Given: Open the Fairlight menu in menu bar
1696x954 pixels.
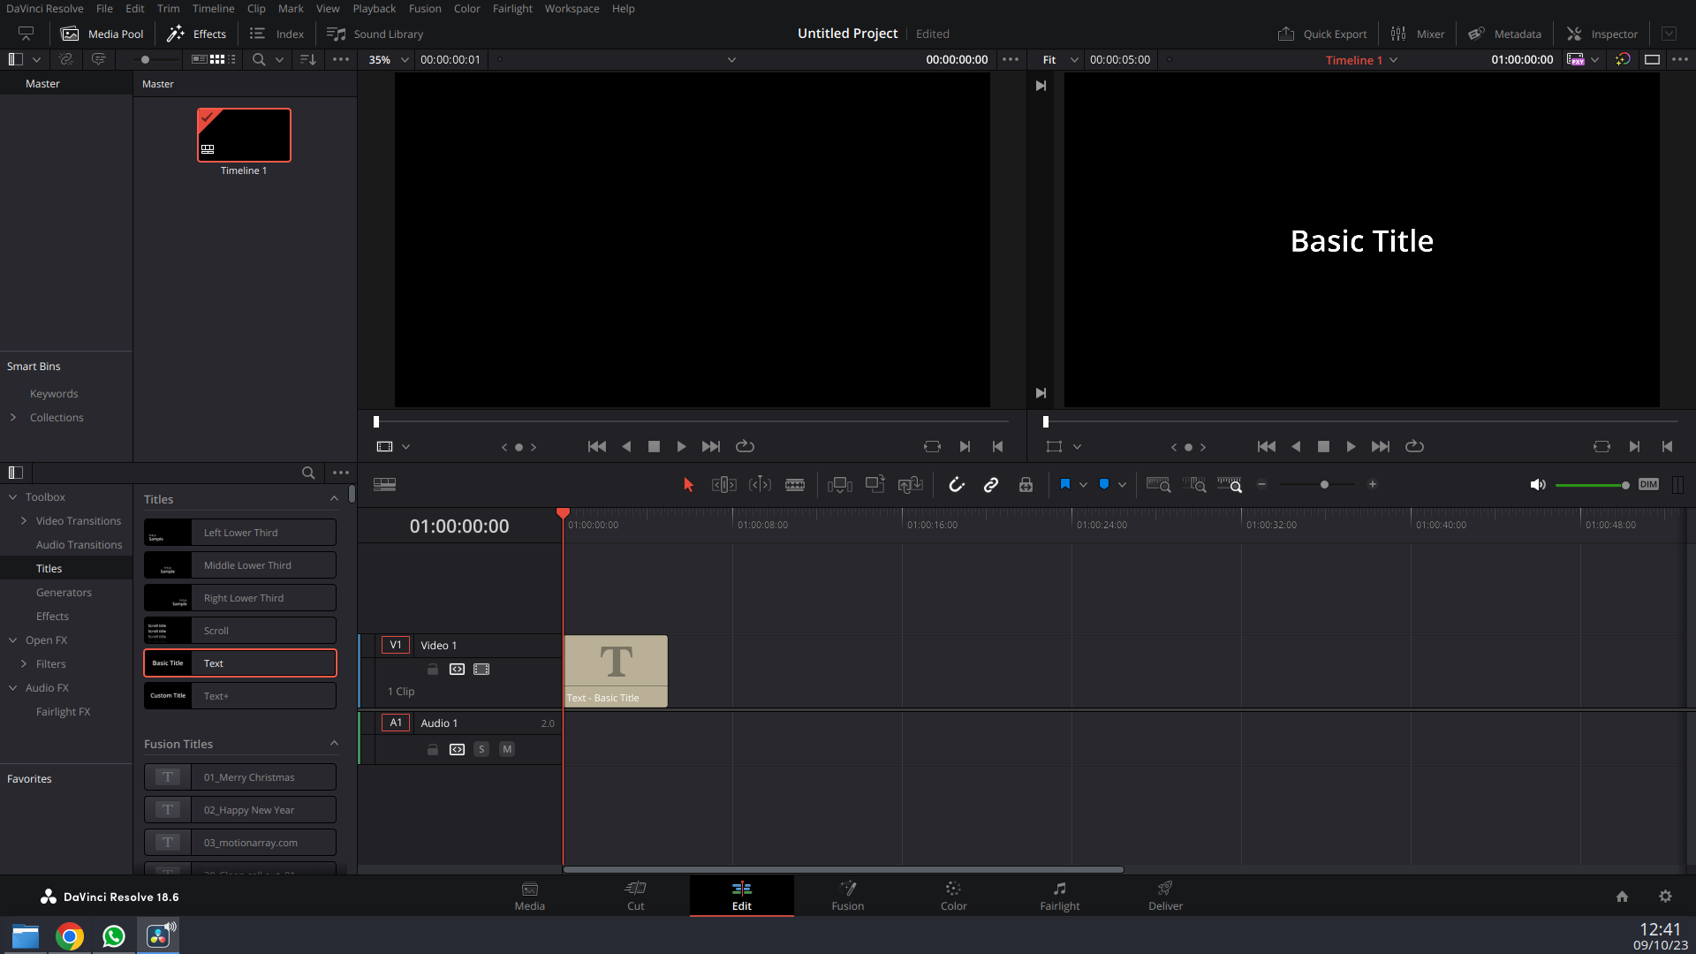Looking at the screenshot, I should point(512,9).
